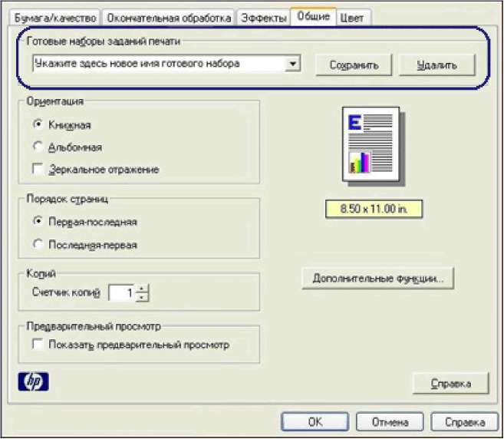The width and height of the screenshot is (504, 439).
Task: Switch to the Бумага/качество tab
Action: (x=52, y=17)
